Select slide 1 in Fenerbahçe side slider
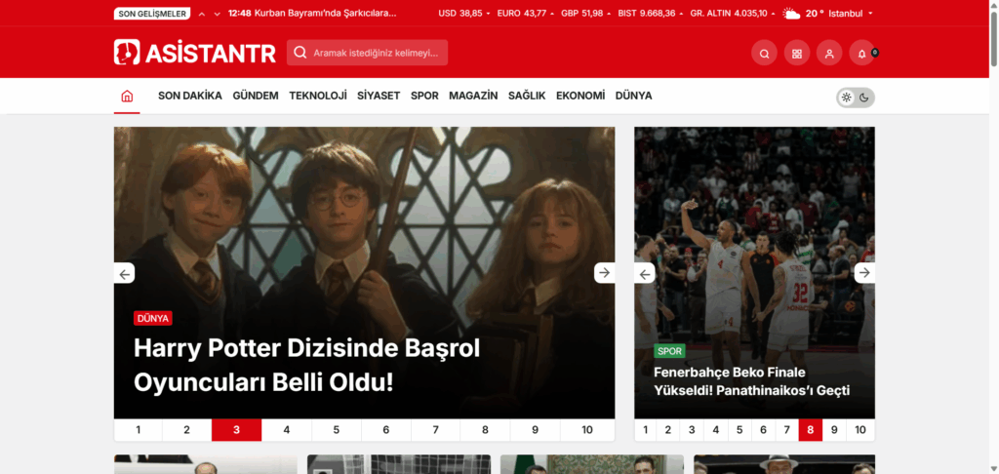This screenshot has width=999, height=474. [646, 430]
